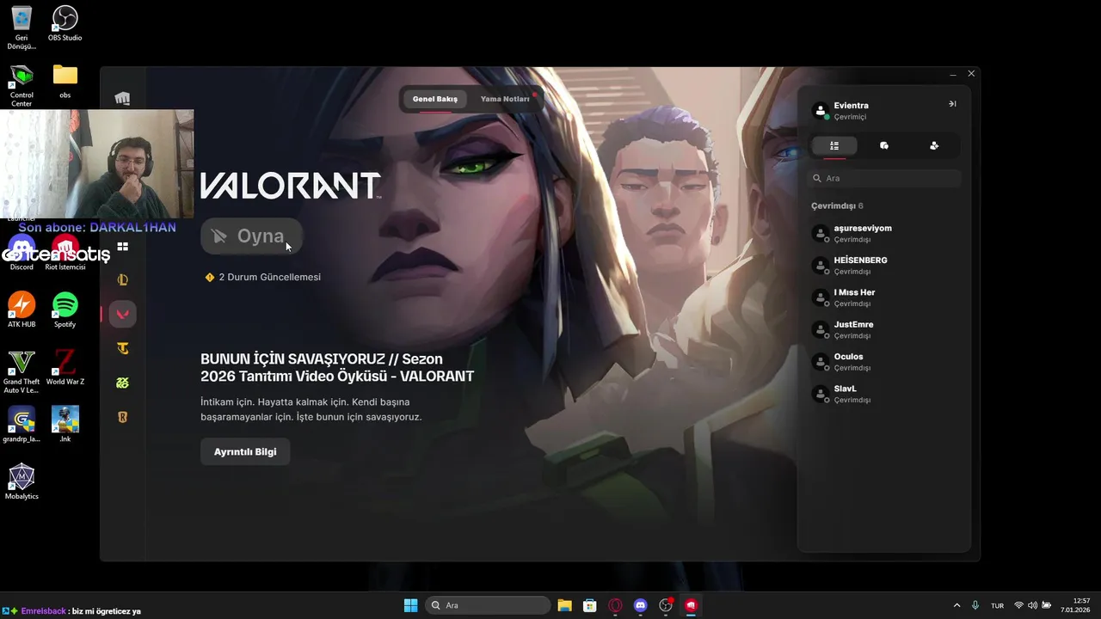Click the Evientra profile avatar
This screenshot has width=1101, height=619.
(821, 110)
